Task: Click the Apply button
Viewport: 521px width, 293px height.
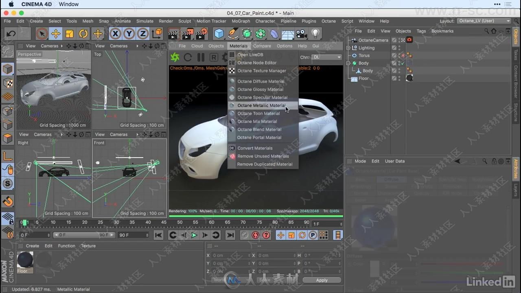Action: click(x=322, y=280)
